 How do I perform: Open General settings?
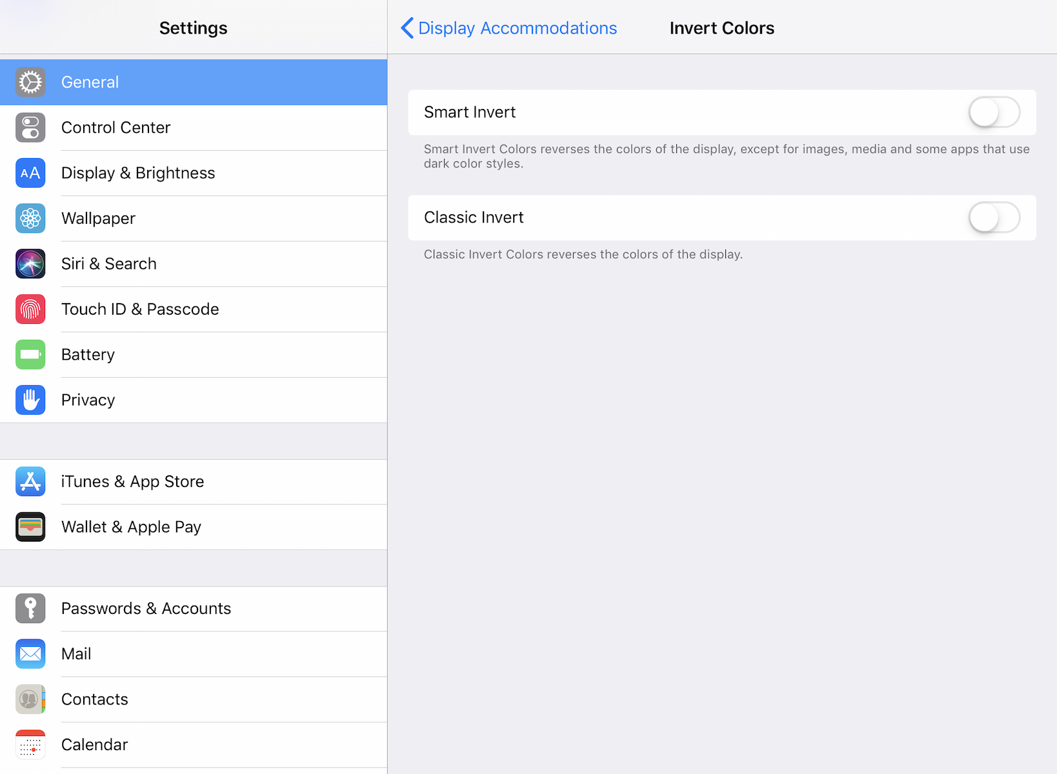194,82
